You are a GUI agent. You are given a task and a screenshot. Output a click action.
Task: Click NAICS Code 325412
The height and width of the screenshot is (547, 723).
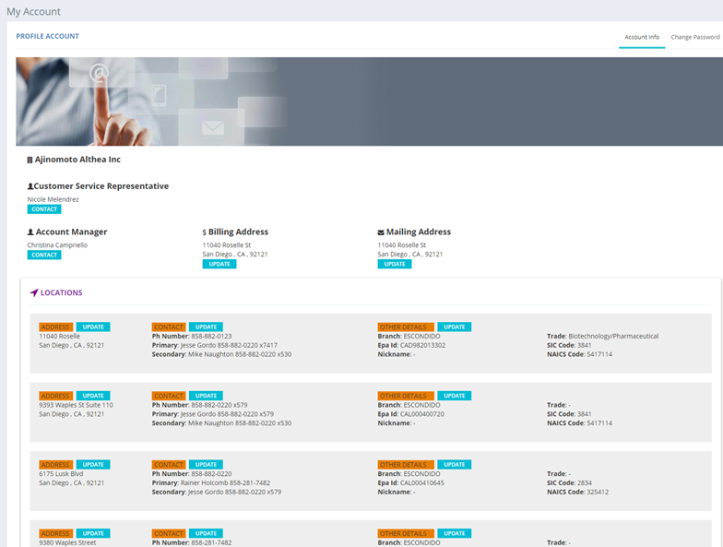coord(577,493)
